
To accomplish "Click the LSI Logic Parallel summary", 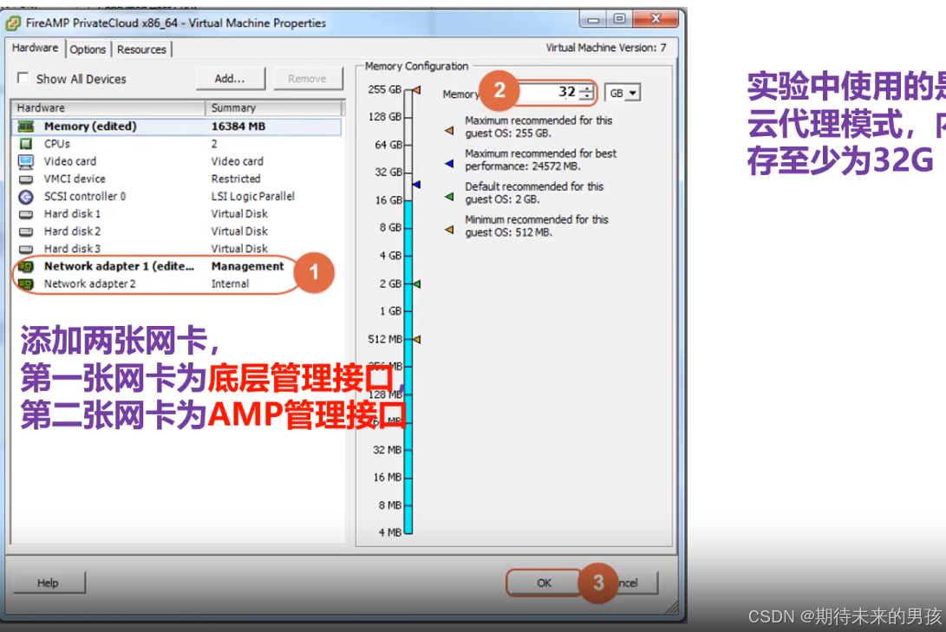I will (253, 197).
